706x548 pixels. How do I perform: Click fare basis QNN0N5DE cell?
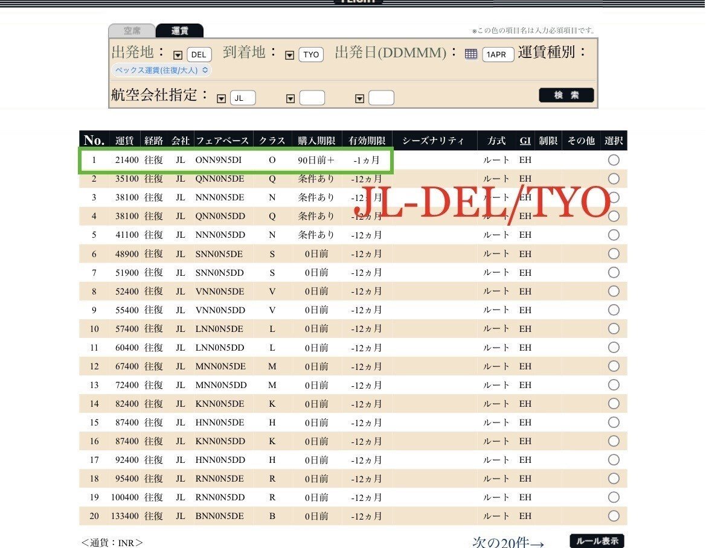(x=220, y=179)
